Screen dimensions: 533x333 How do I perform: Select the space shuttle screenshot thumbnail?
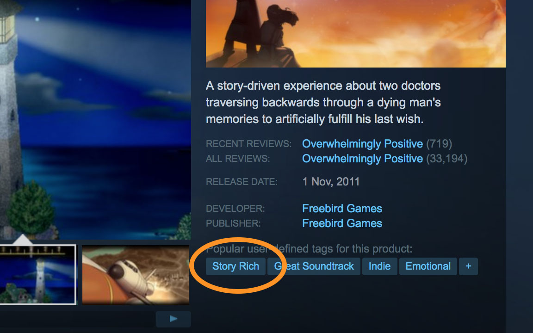pos(135,275)
